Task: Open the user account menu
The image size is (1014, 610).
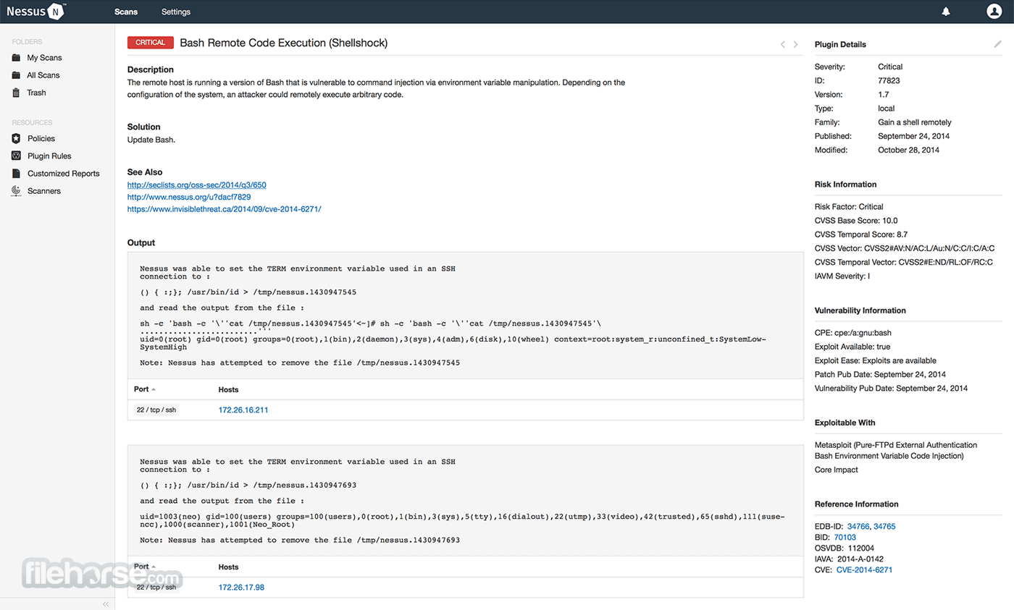Action: coord(994,12)
